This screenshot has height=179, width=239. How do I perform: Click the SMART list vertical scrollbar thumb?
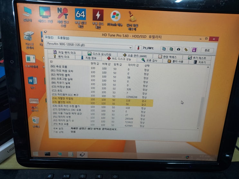(201, 112)
